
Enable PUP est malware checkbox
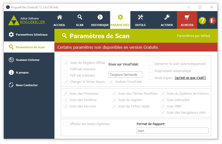pos(66,75)
